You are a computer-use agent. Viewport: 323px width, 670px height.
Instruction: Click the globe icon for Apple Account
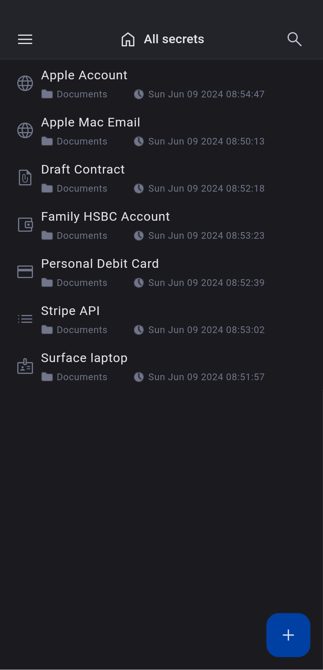(25, 83)
